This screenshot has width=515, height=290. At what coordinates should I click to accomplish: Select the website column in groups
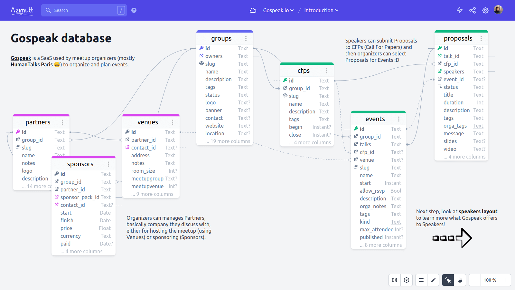coord(225,126)
